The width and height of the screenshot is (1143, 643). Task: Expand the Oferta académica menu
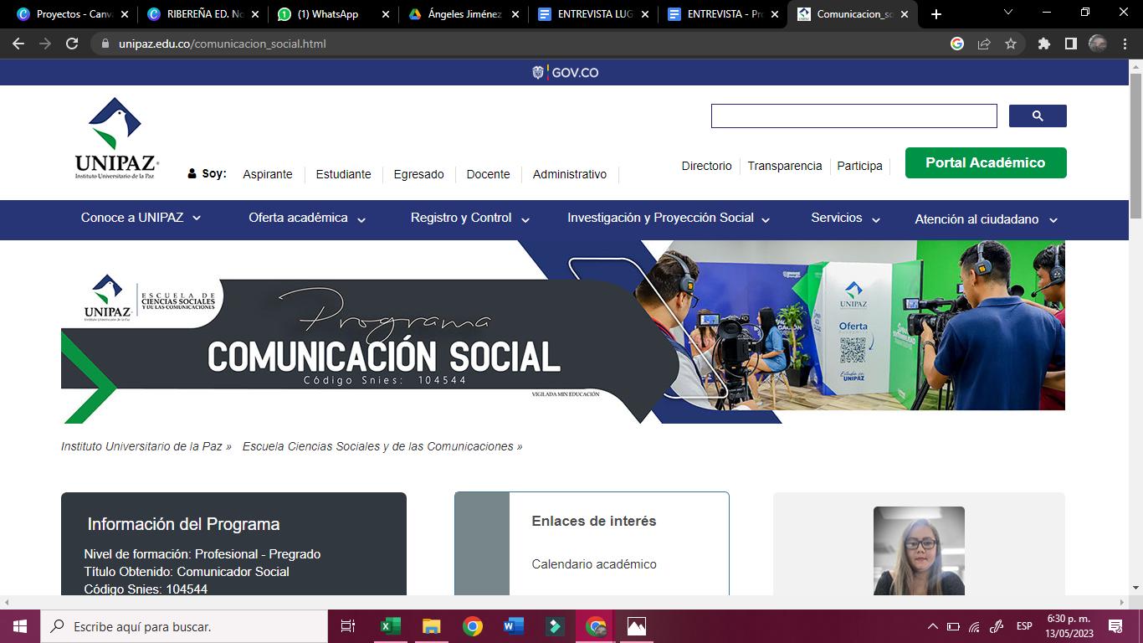(307, 218)
